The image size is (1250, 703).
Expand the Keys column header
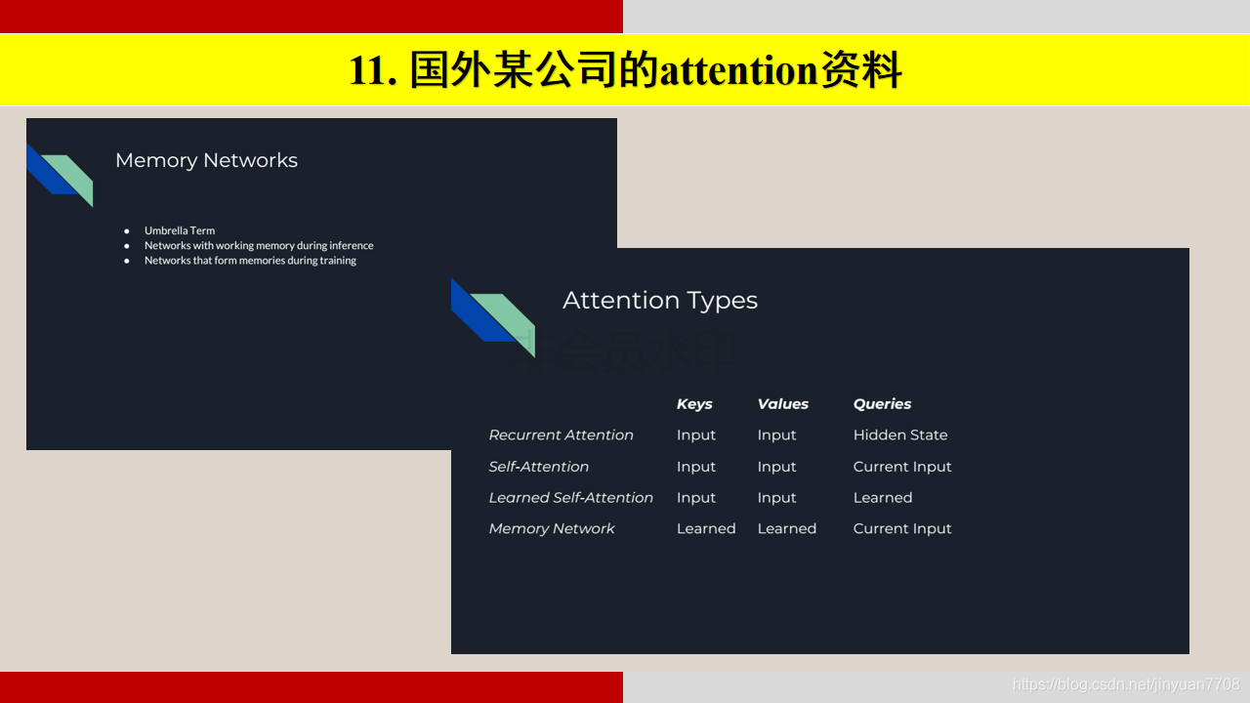tap(694, 403)
